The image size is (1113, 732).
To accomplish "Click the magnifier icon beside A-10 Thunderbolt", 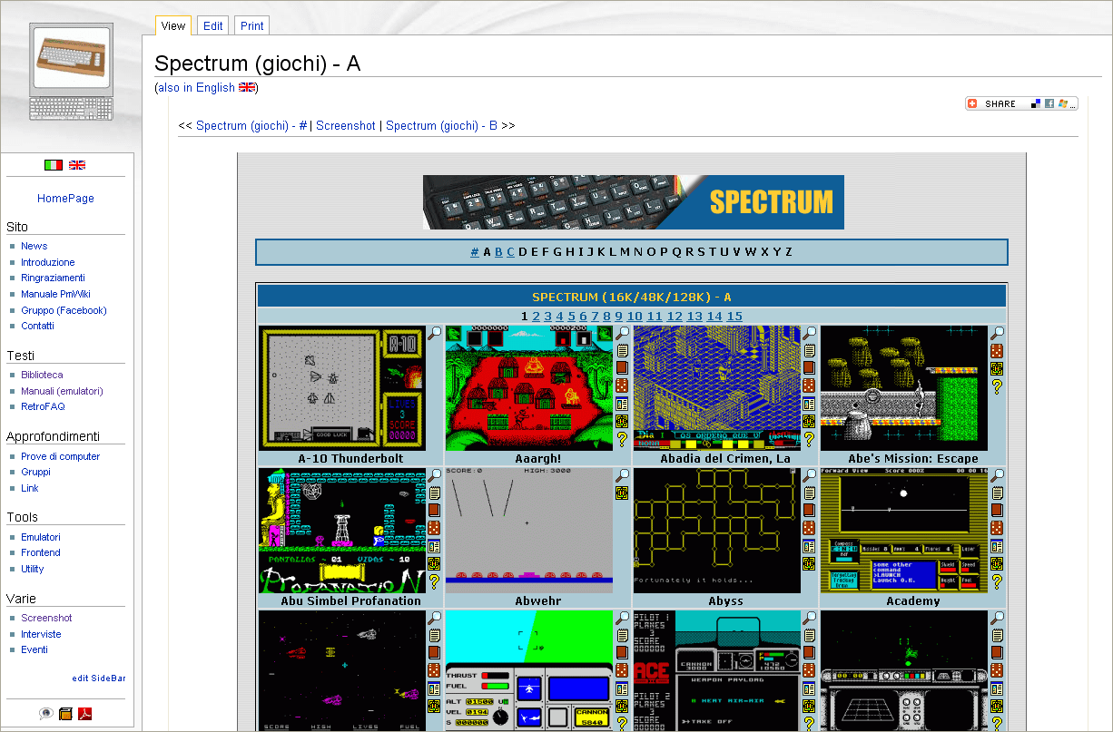I will coord(435,333).
